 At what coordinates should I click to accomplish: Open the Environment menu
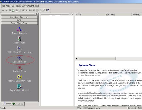(x=28, y=6)
